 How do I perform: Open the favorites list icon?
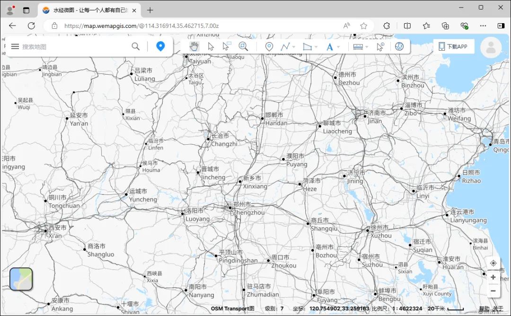pos(426,26)
